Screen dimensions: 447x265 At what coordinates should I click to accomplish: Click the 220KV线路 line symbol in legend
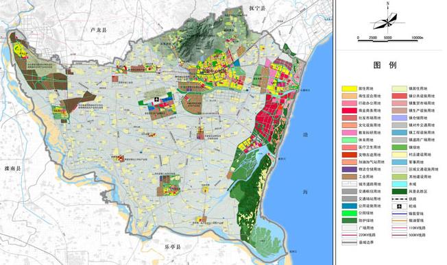pos(350,236)
